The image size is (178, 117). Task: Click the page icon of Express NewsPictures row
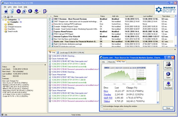click(52, 31)
